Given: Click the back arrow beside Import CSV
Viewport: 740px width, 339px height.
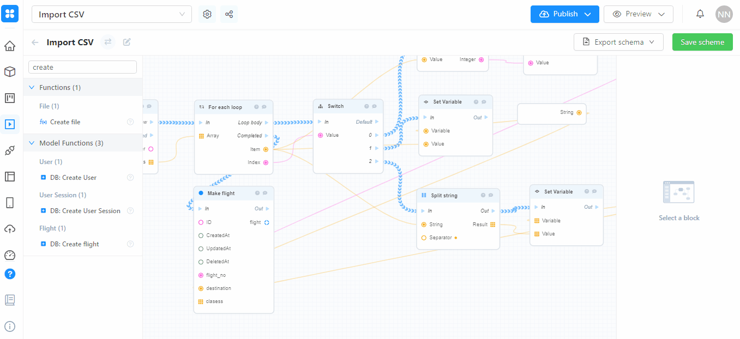Looking at the screenshot, I should point(35,43).
